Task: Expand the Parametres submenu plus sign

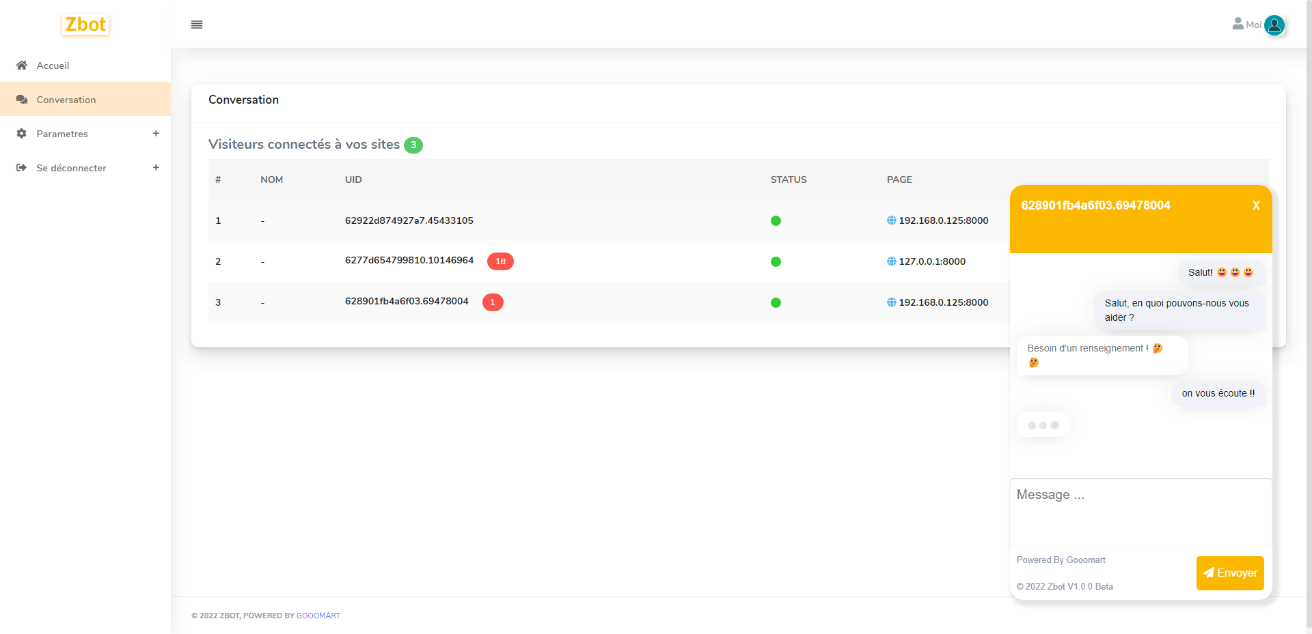Action: coord(156,134)
